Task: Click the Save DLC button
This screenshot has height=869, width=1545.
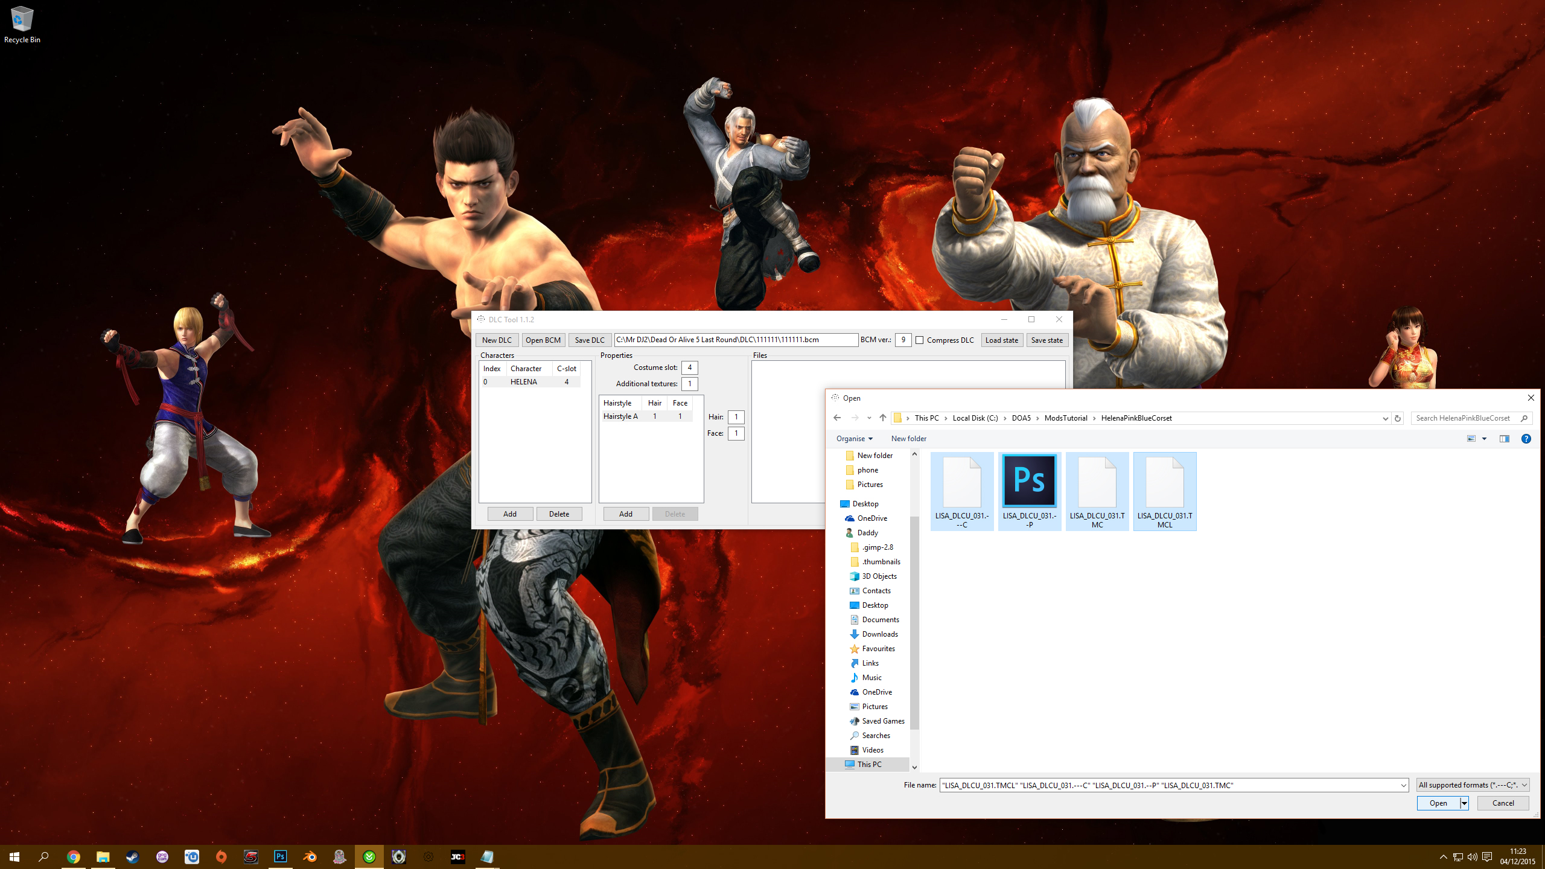Action: pyautogui.click(x=589, y=340)
